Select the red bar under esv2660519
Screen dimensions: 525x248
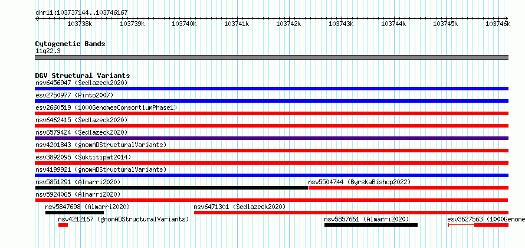(271, 113)
